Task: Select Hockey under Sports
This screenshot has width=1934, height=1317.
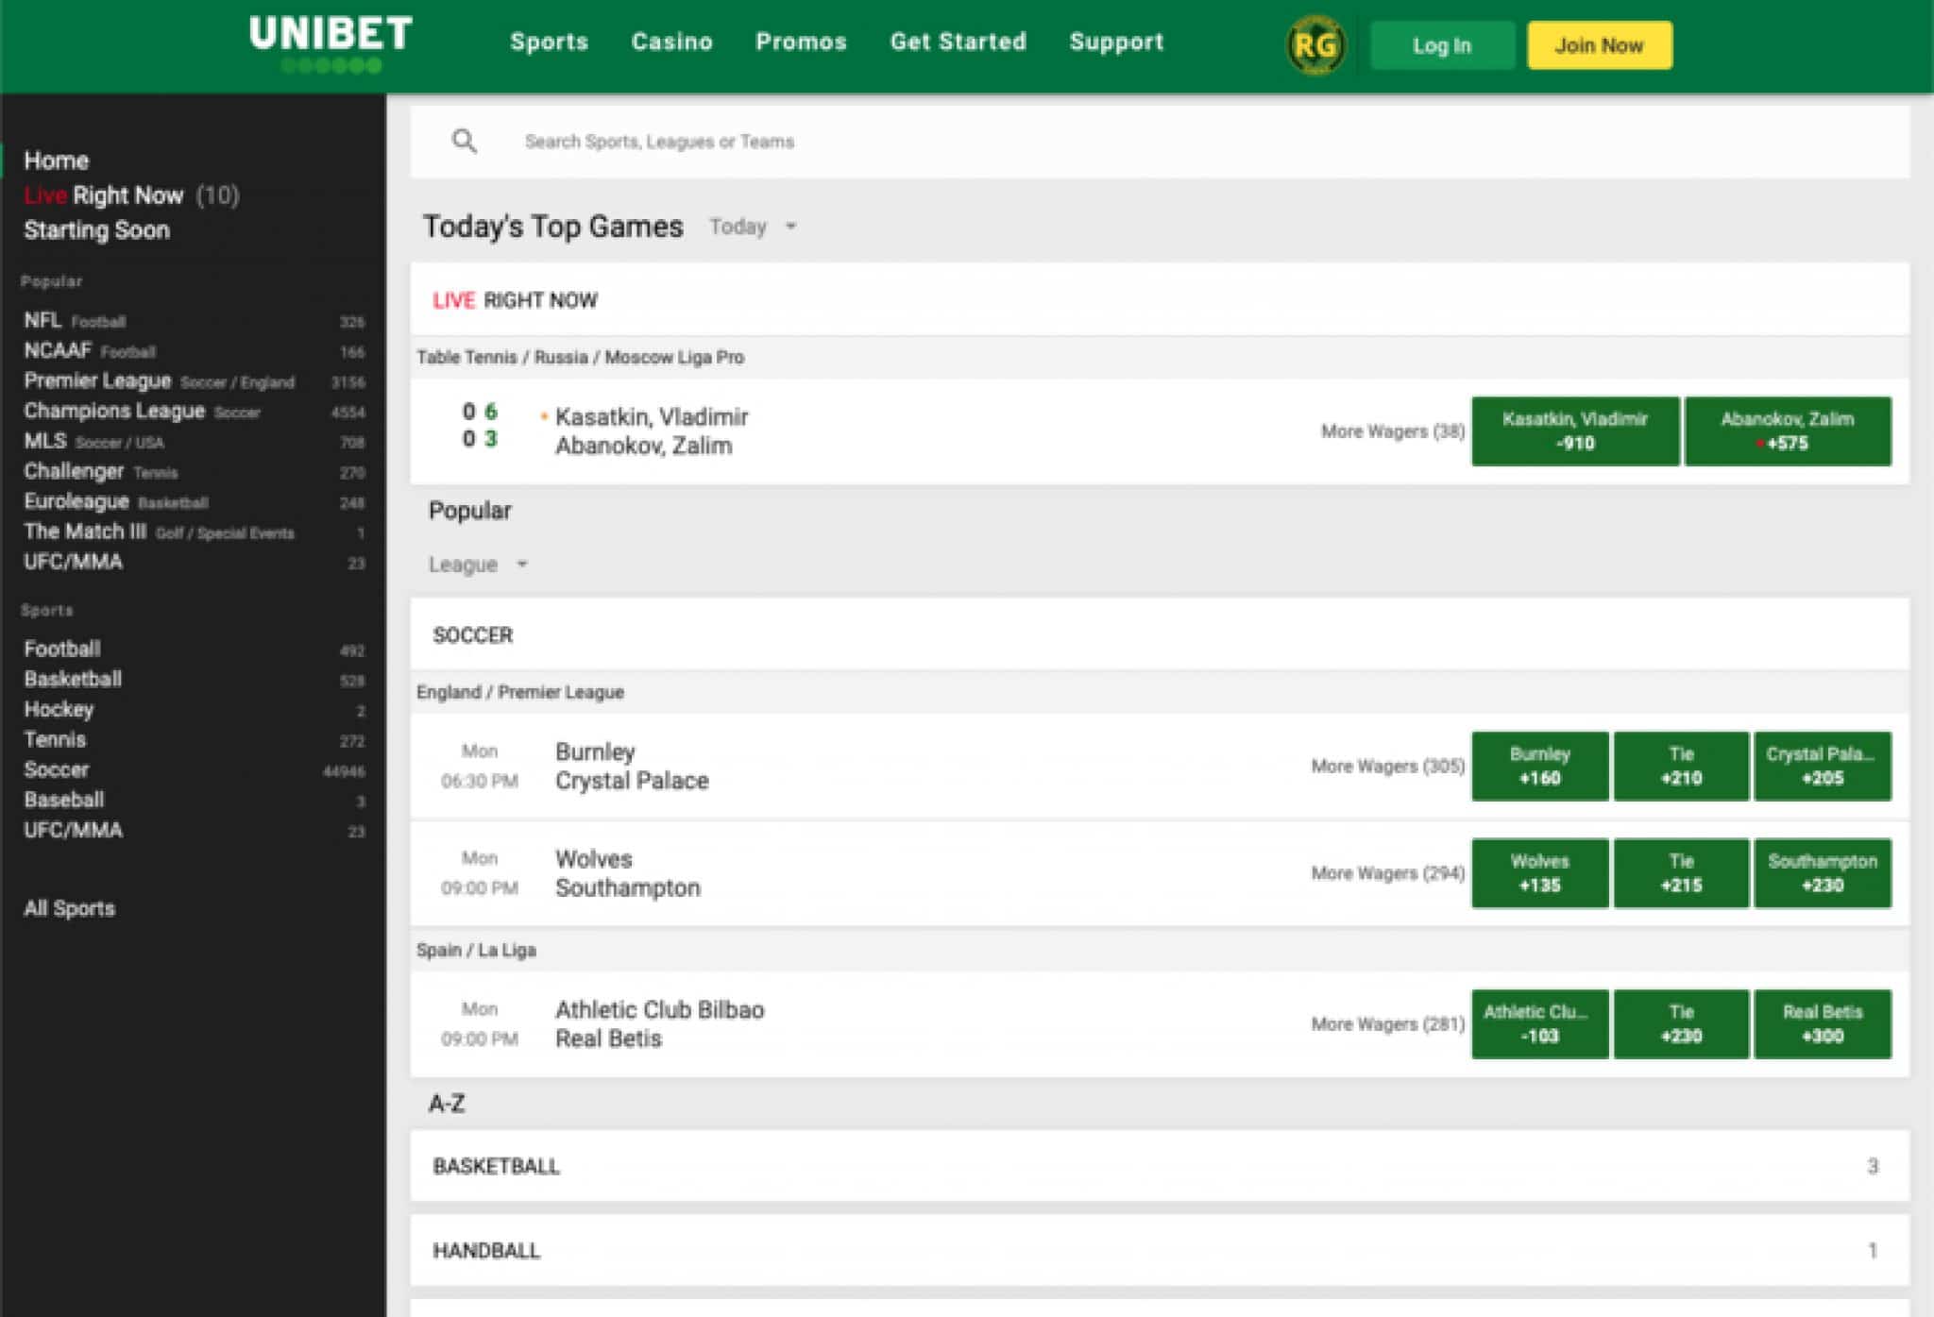Action: (x=194, y=710)
